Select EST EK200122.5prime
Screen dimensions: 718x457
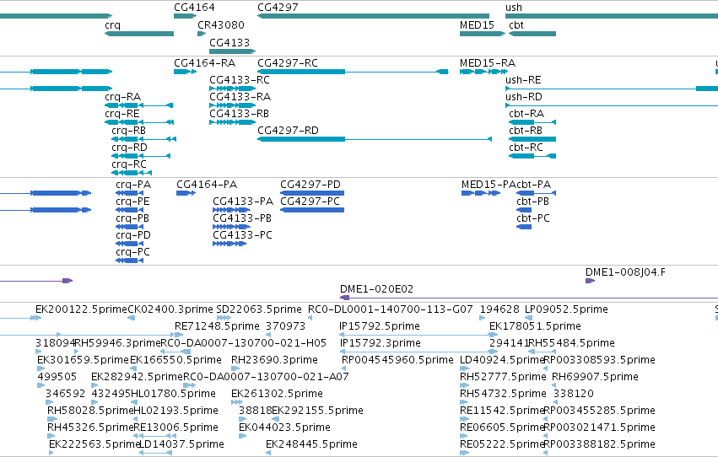point(82,309)
